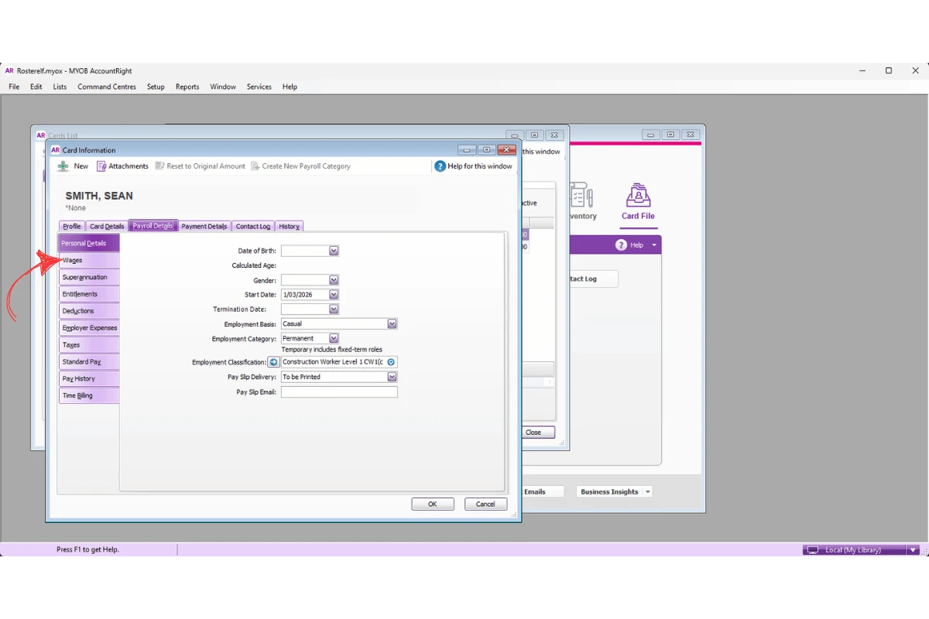Click the Local (My Library) status icon

tap(813, 550)
